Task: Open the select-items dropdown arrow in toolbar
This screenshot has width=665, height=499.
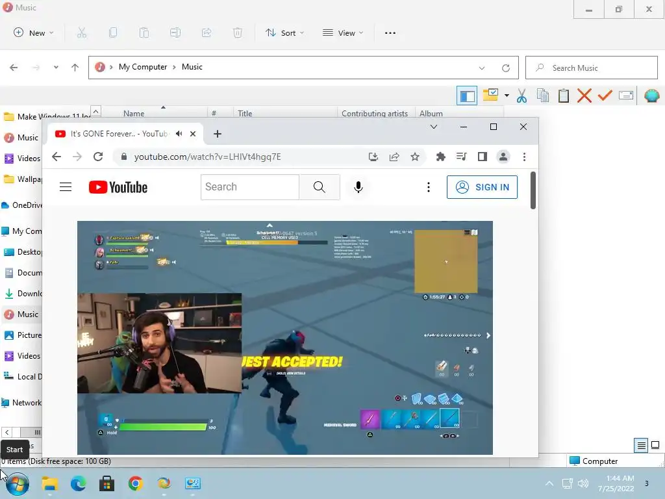Action: 507,96
